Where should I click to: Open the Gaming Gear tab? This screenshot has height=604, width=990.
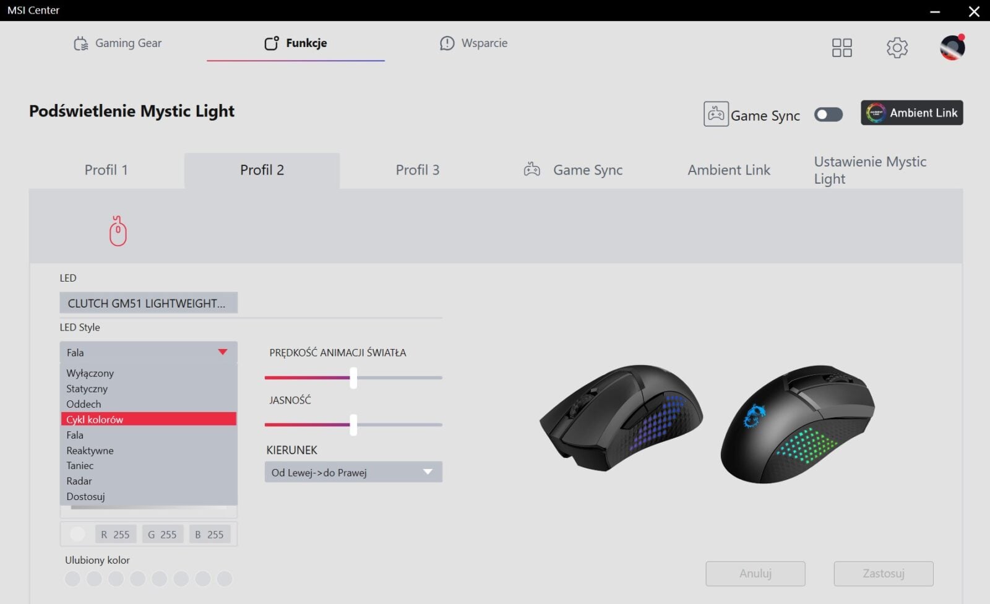point(118,43)
